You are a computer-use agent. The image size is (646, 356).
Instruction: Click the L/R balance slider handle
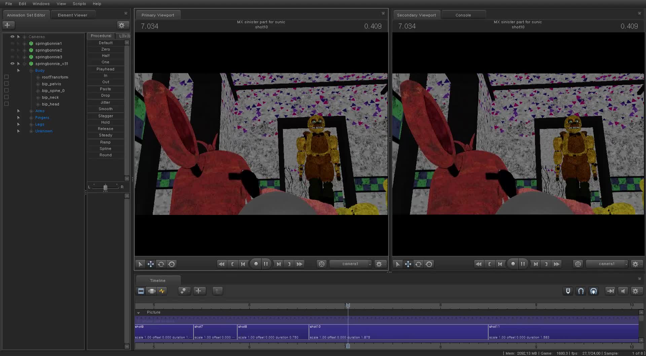click(x=105, y=187)
